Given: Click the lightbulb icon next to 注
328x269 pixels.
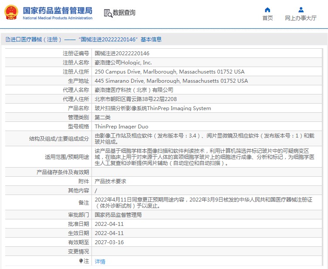Looking at the screenshot, I should pyautogui.click(x=81, y=261).
